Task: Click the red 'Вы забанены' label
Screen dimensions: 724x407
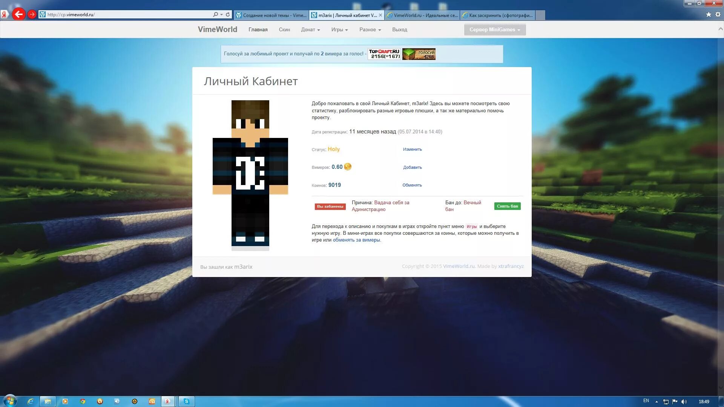Action: (330, 207)
